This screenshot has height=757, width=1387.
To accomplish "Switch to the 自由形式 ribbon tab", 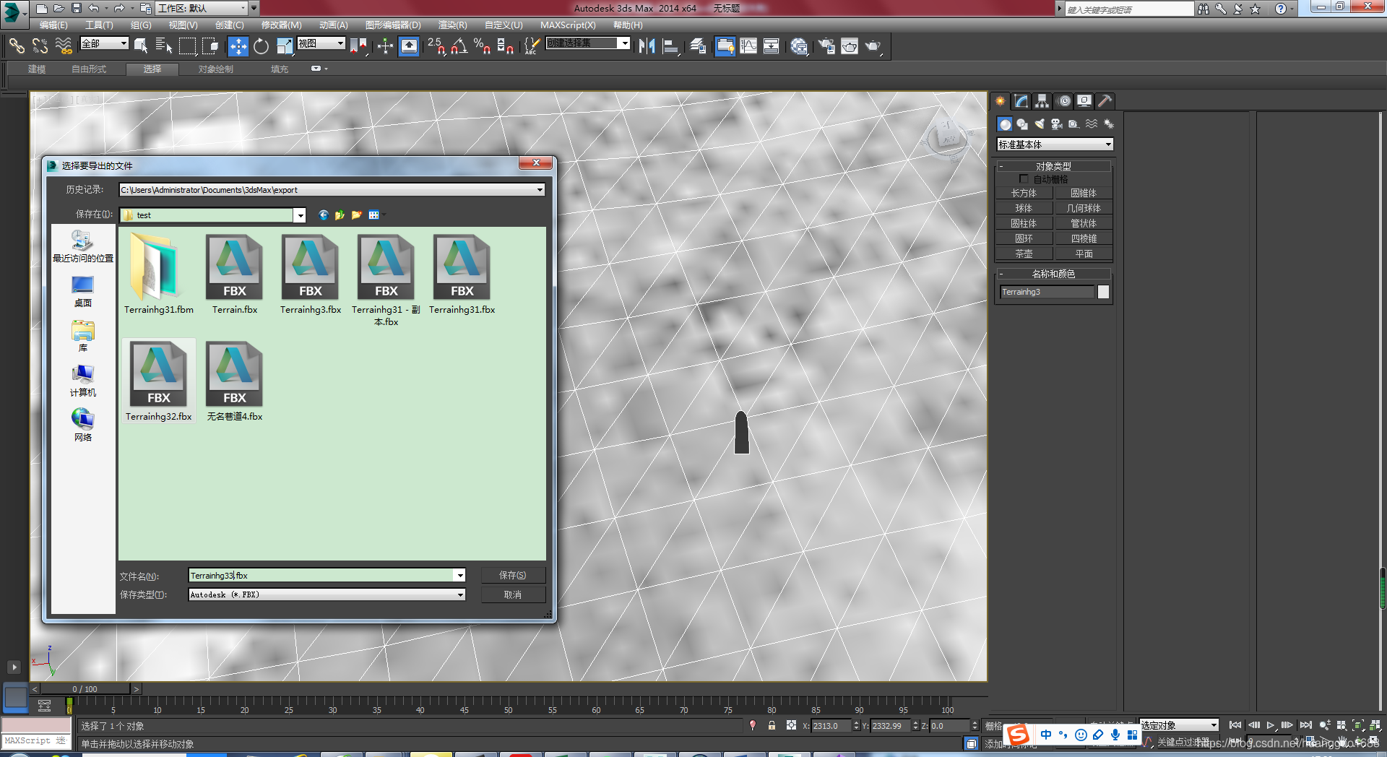I will (89, 69).
